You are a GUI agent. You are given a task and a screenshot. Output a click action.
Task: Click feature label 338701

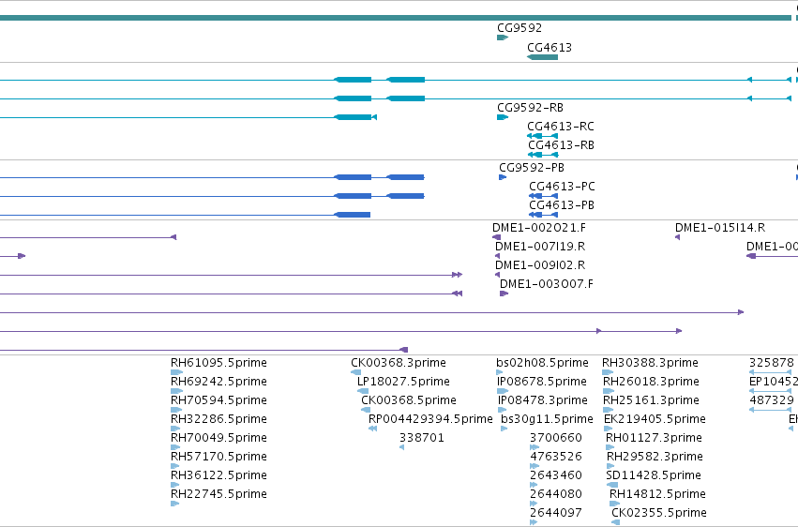click(421, 439)
